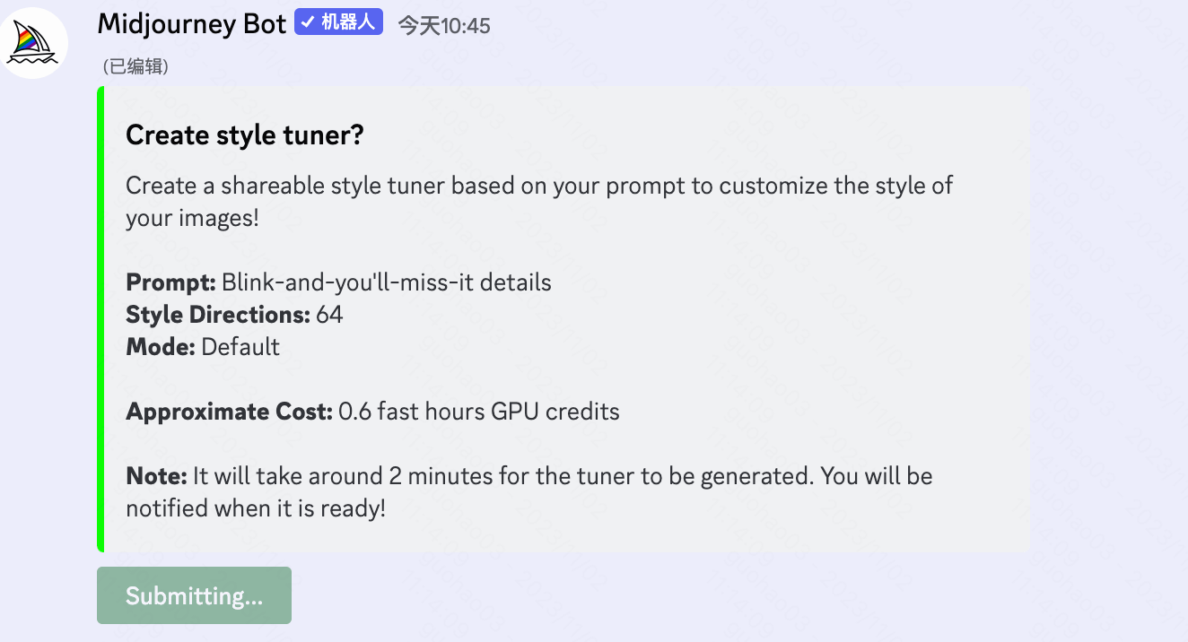
Task: Open the Midjourney Bot username profile
Action: pyautogui.click(x=191, y=24)
